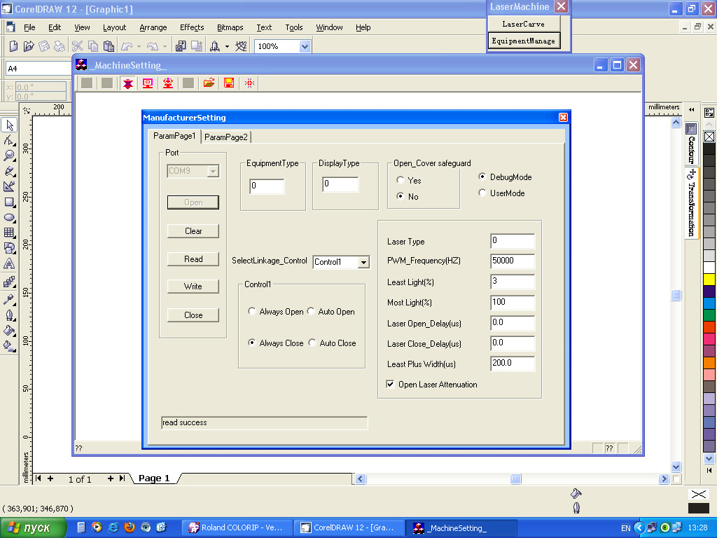Screen dimensions: 717x538
Task: Pick the Rectangle tool
Action: pos(10,202)
